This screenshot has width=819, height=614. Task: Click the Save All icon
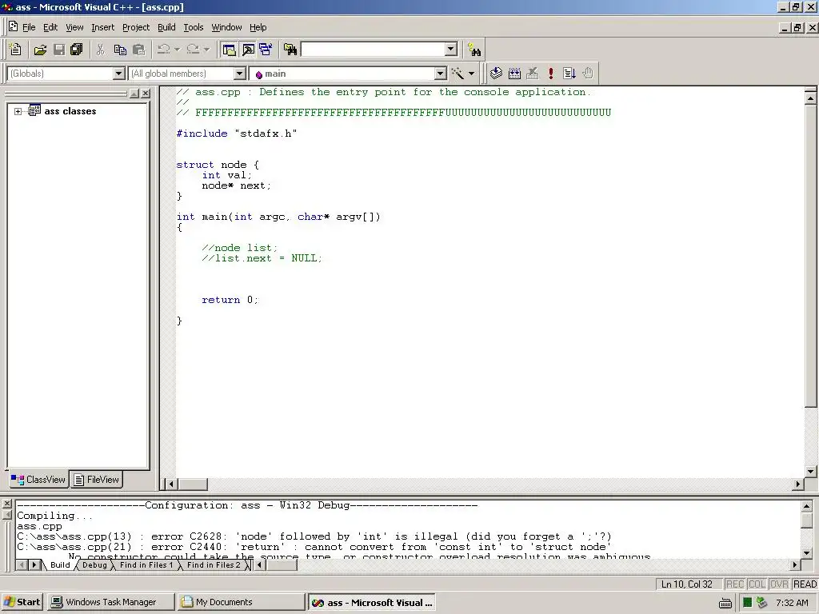tap(76, 50)
